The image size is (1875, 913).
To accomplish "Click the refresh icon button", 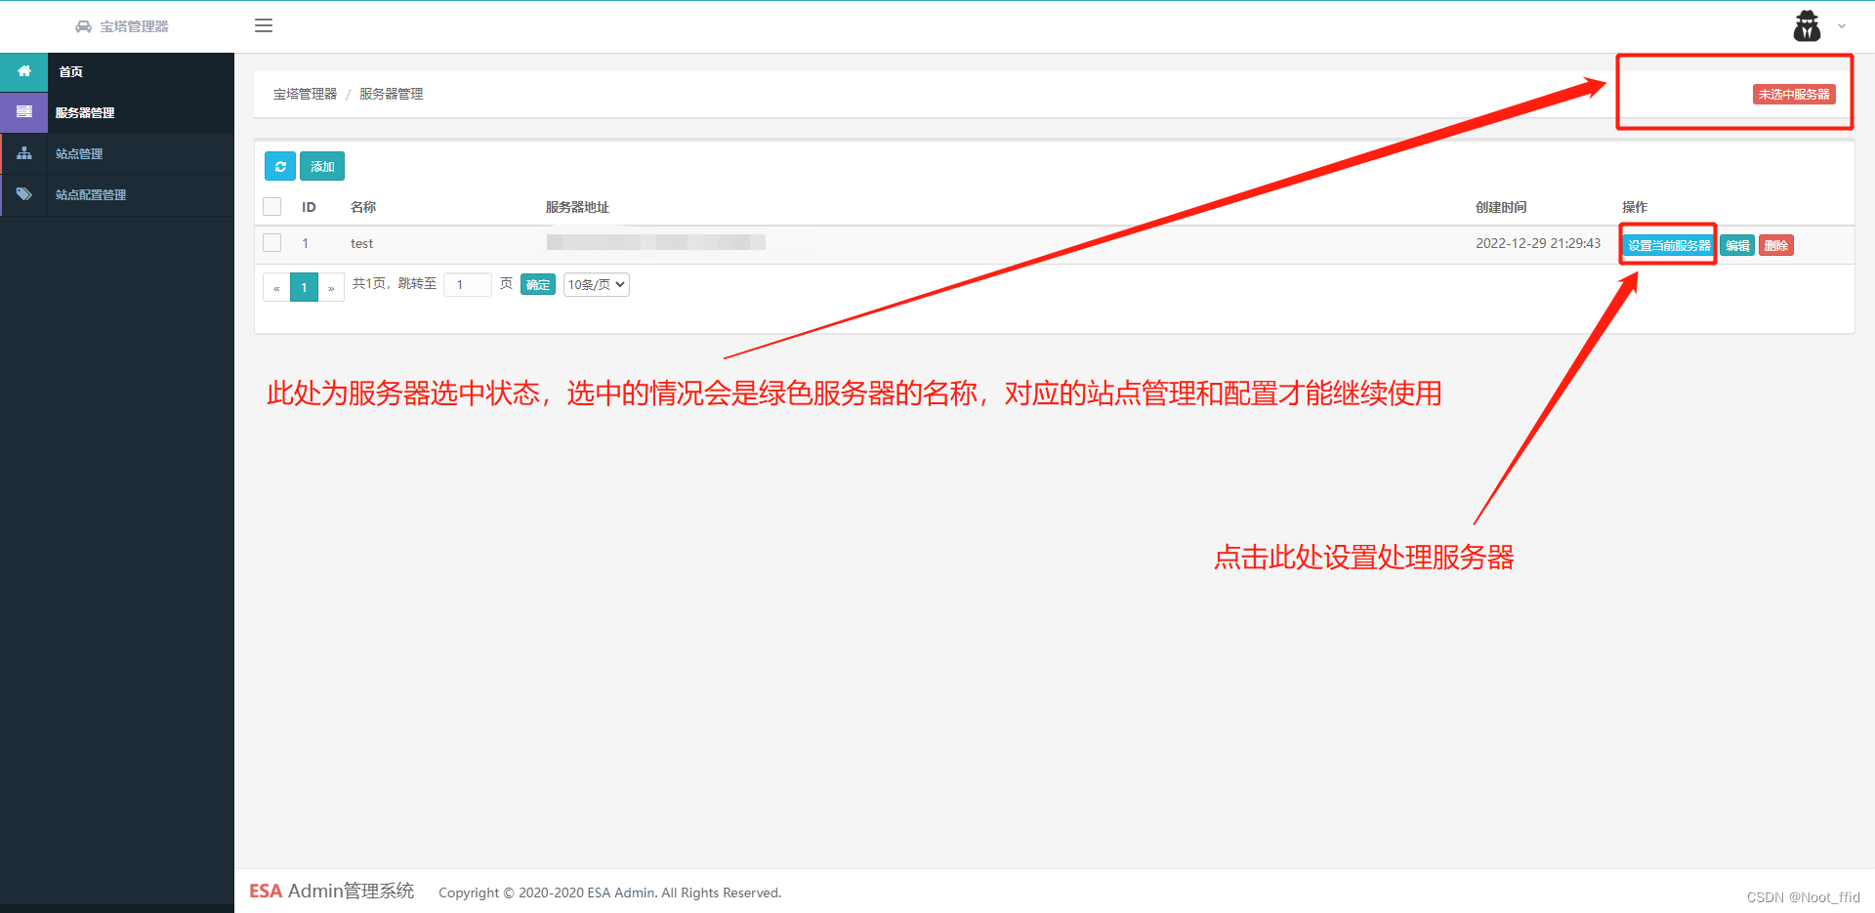I will click(x=280, y=166).
